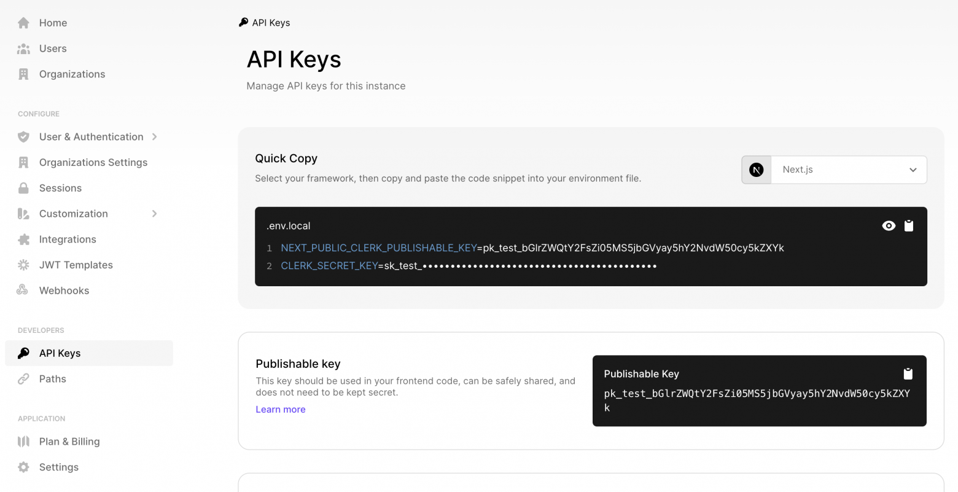Click the Webhooks icon in sidebar
Image resolution: width=958 pixels, height=492 pixels.
[x=23, y=291]
